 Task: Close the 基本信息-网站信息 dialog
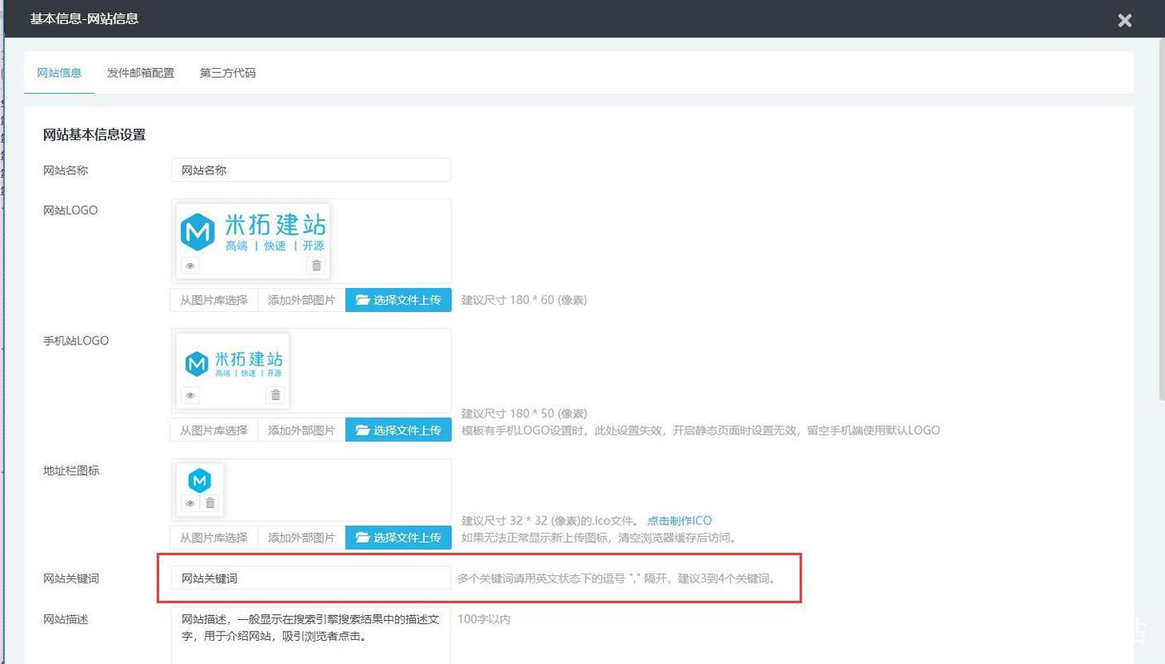[x=1124, y=20]
